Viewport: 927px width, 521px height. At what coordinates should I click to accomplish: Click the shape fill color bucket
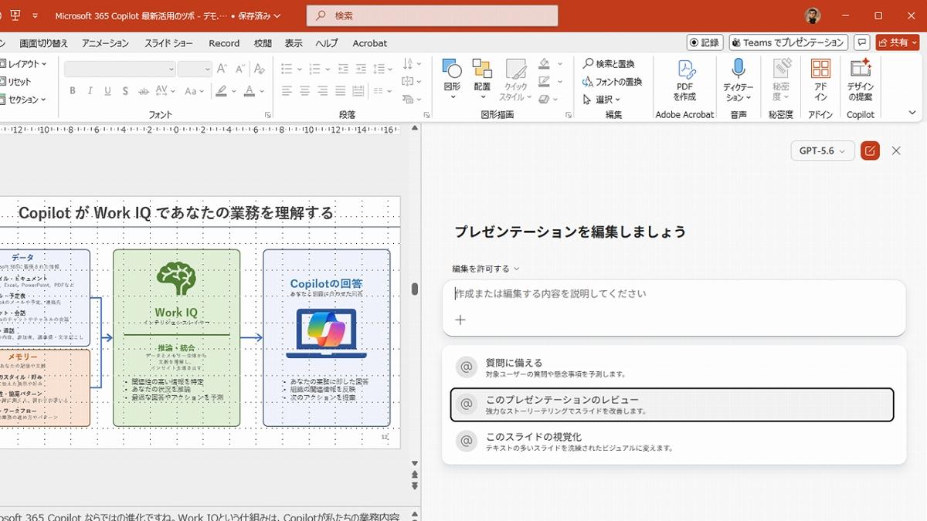coord(545,63)
